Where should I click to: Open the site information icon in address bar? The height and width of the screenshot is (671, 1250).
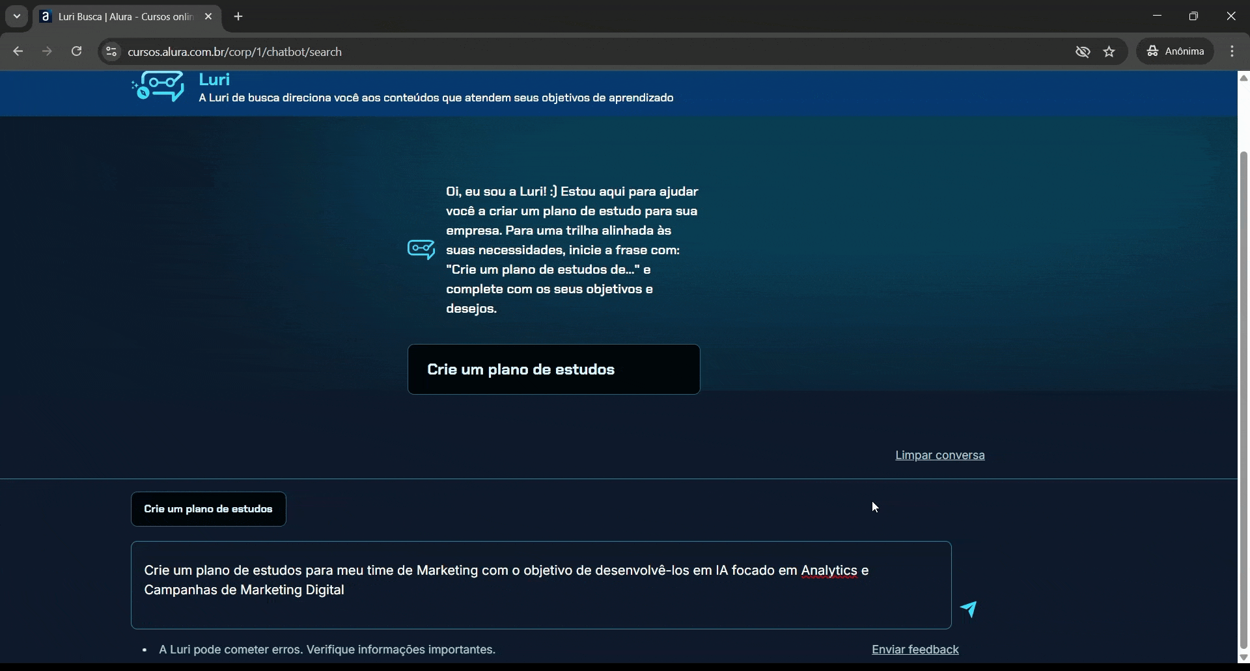(111, 52)
